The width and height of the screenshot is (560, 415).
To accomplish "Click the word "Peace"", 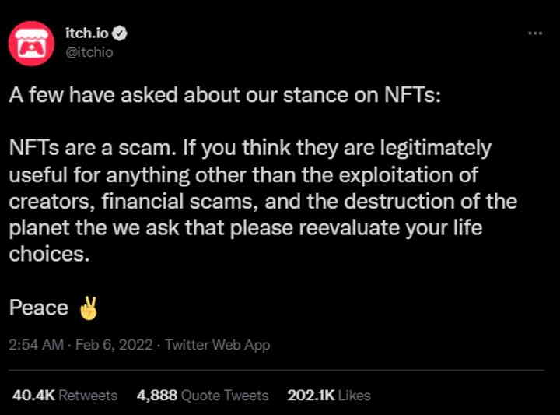I will point(39,308).
